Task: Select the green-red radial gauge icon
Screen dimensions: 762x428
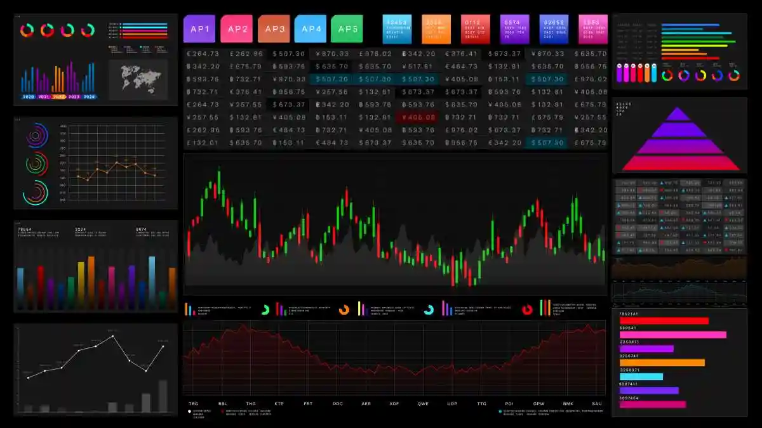Action: point(37,164)
